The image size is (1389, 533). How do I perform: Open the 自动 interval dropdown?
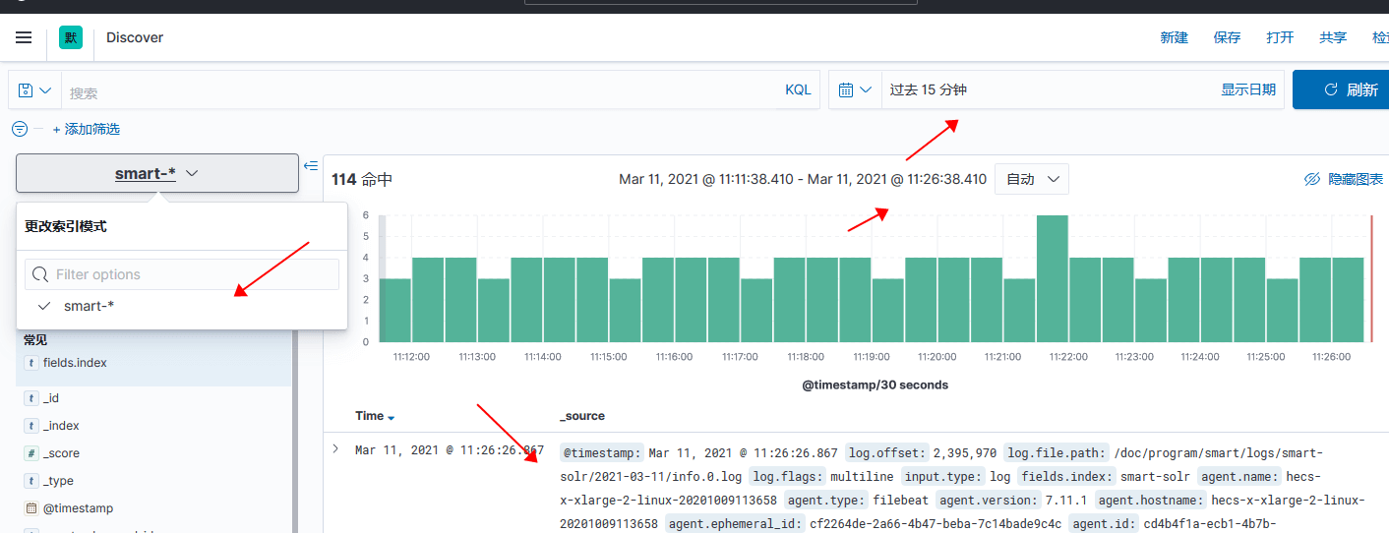click(1032, 179)
